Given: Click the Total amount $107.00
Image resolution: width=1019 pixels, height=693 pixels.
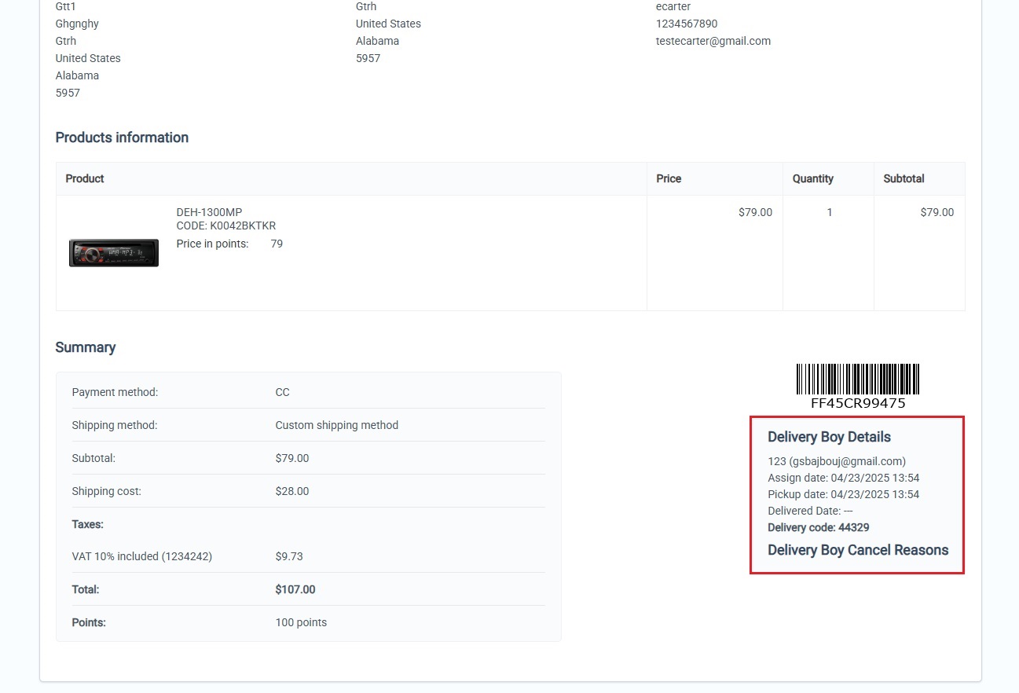Looking at the screenshot, I should pos(295,589).
